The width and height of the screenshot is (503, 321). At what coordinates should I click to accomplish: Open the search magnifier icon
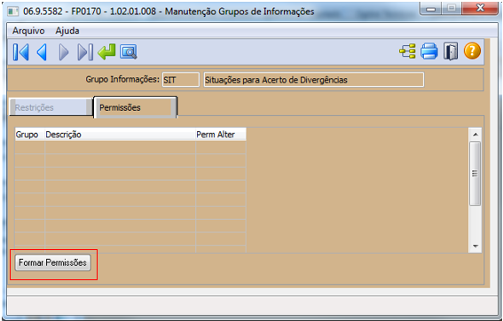(x=129, y=51)
